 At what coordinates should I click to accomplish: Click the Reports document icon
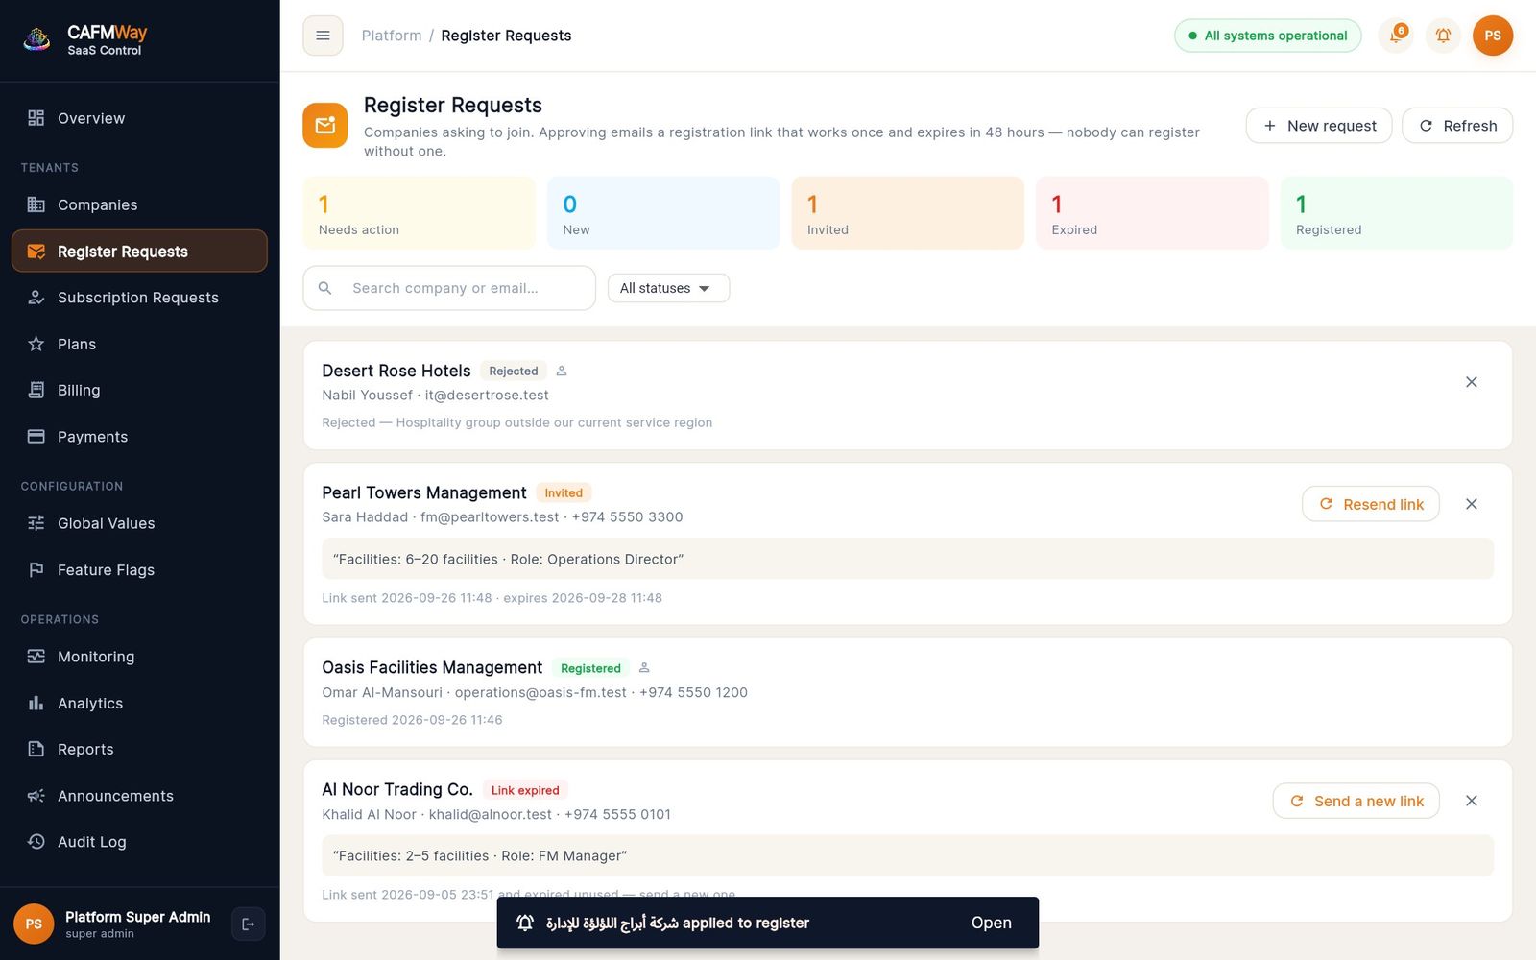[36, 750]
